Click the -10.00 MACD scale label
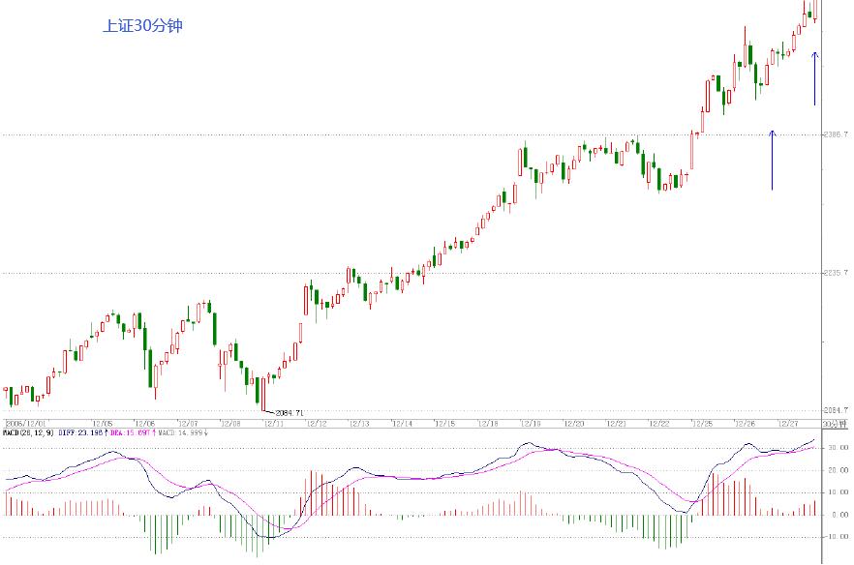The image size is (854, 565). (837, 537)
